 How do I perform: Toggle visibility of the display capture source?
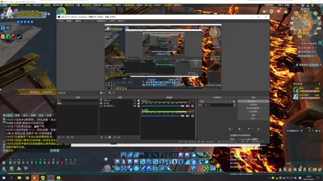135,106
